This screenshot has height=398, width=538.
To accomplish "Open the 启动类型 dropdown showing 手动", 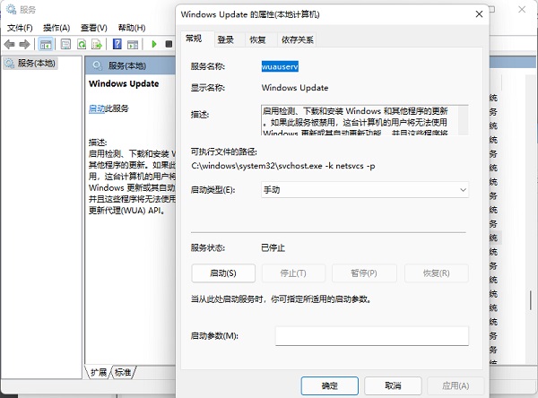I will (363, 190).
